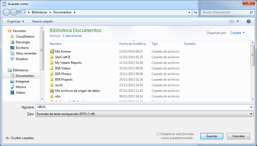Click the Biblioteca Documentos heading

pyautogui.click(x=75, y=30)
